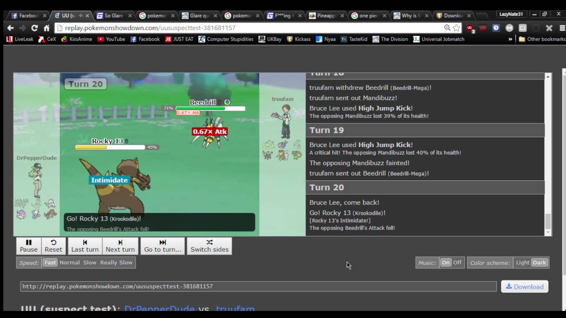Open the browser home page
The height and width of the screenshot is (318, 566).
[46, 28]
